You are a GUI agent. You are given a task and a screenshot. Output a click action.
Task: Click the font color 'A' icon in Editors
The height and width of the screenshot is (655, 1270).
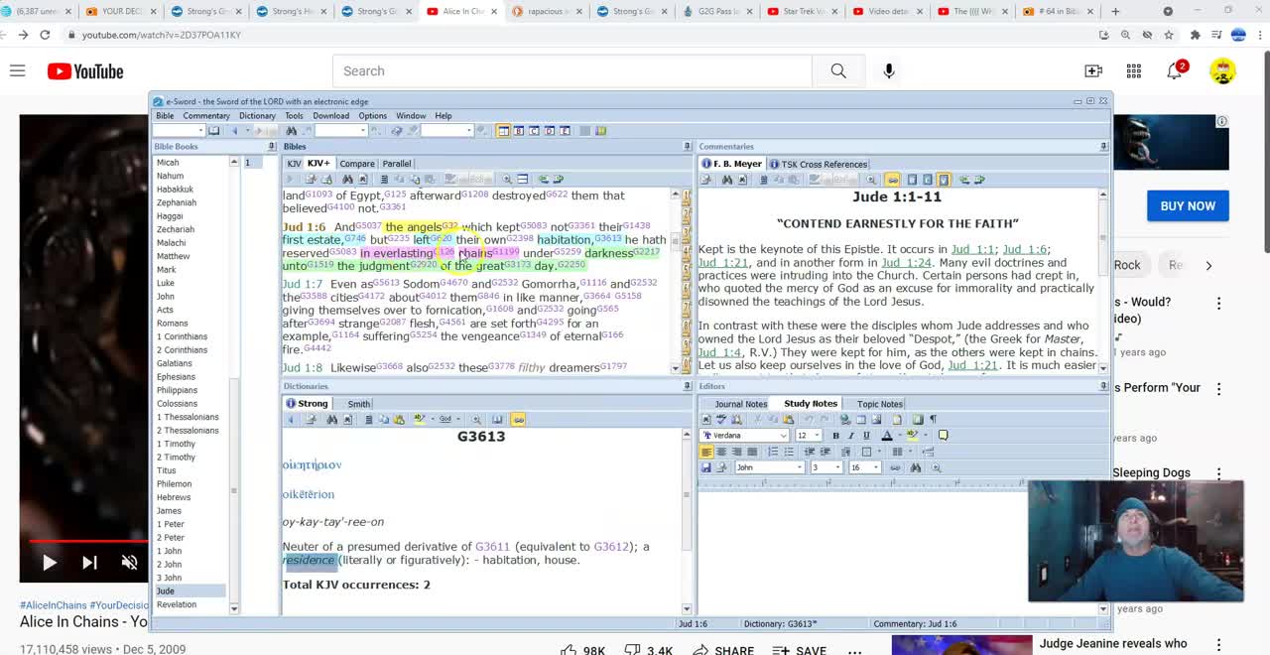click(x=887, y=436)
